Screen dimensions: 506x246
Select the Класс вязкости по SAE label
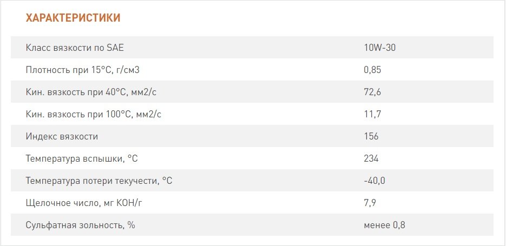[75, 48]
